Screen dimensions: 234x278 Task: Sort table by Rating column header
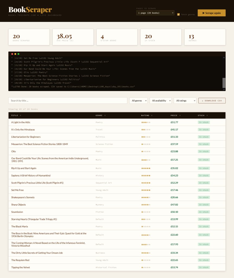(x=147, y=115)
